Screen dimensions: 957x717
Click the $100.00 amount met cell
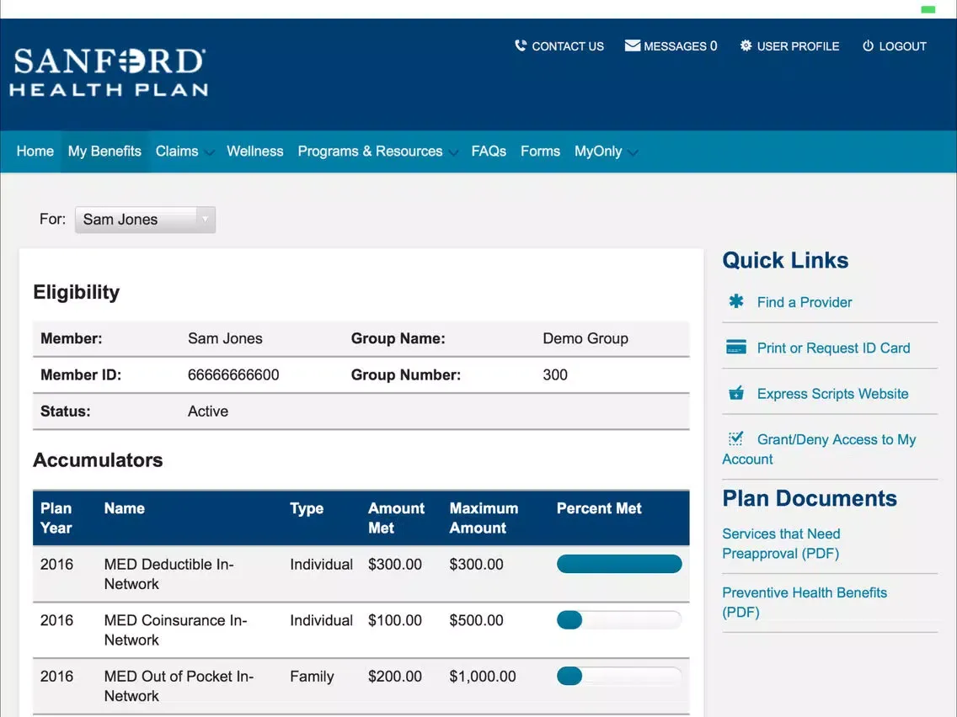395,621
